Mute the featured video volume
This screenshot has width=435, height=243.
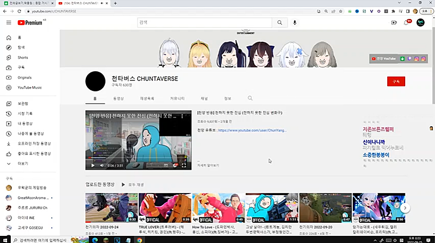[102, 165]
